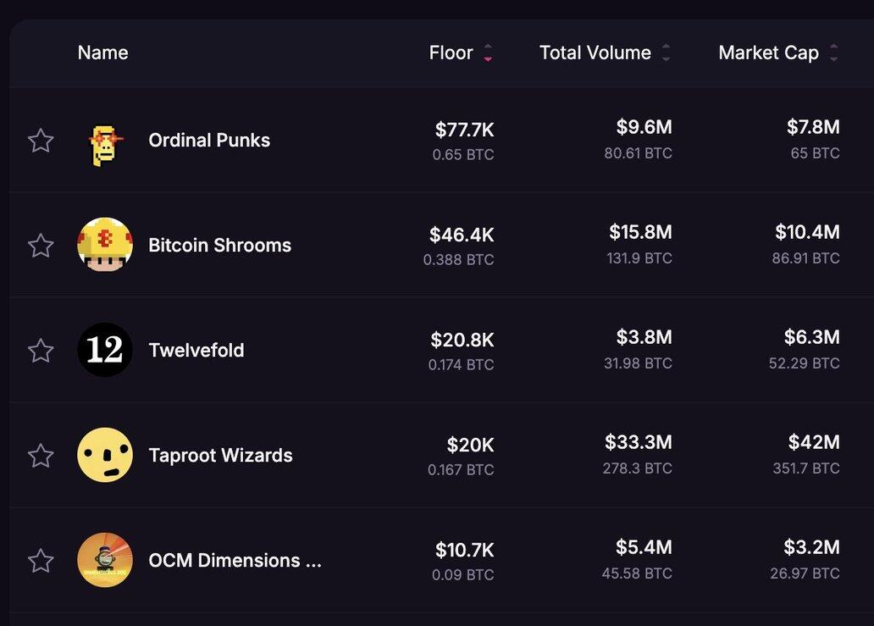Click the Twelvefold collection name
Viewport: 874px width, 626px height.
196,351
